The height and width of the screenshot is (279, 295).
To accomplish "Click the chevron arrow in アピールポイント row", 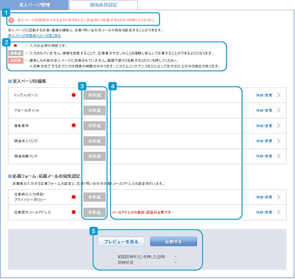I will [278, 110].
